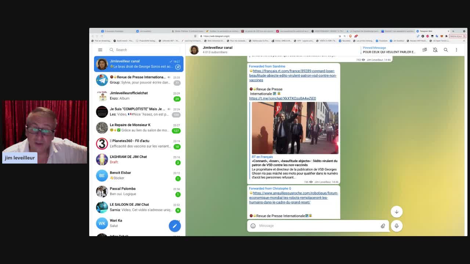The width and height of the screenshot is (470, 264).
Task: Click the Le Repaire de Monsieur K avatar
Action: point(102,128)
